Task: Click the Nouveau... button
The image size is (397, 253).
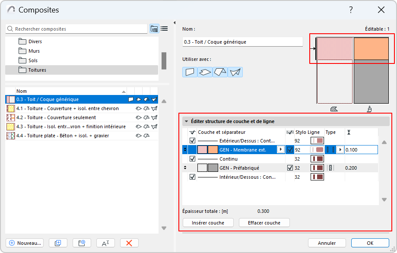Action: point(25,243)
